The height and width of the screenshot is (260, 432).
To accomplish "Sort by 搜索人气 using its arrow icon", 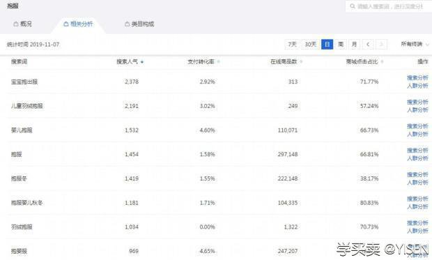I will tap(142, 62).
